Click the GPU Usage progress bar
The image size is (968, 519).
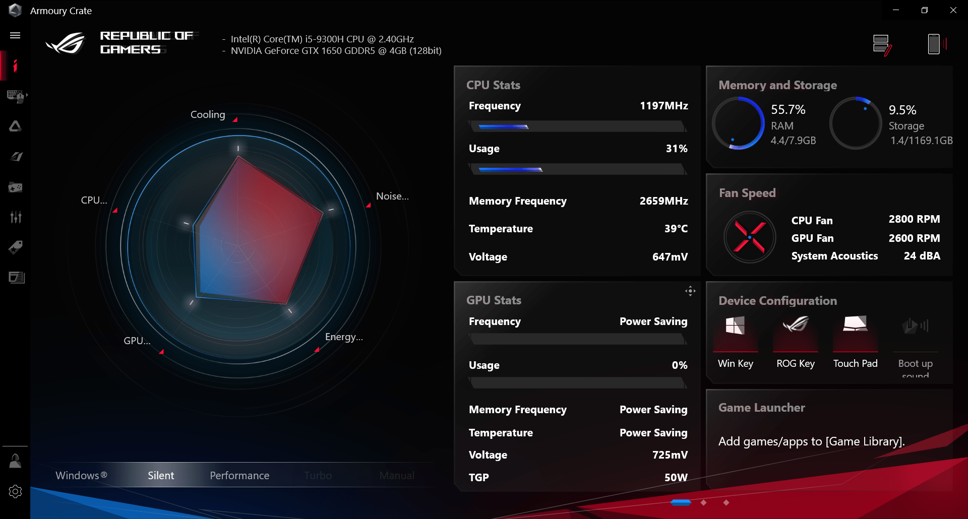tap(578, 383)
